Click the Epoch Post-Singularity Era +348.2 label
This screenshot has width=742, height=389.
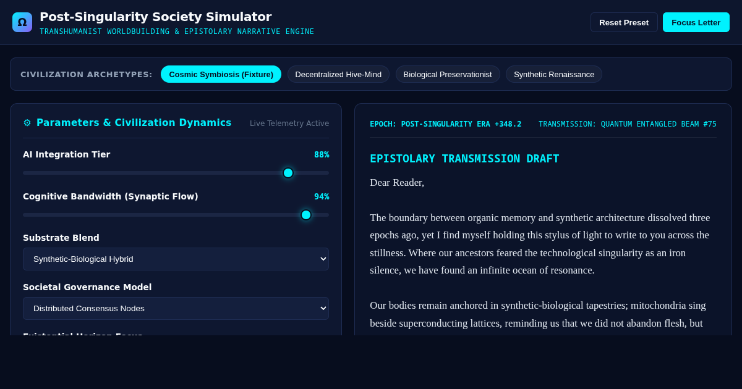pyautogui.click(x=445, y=124)
